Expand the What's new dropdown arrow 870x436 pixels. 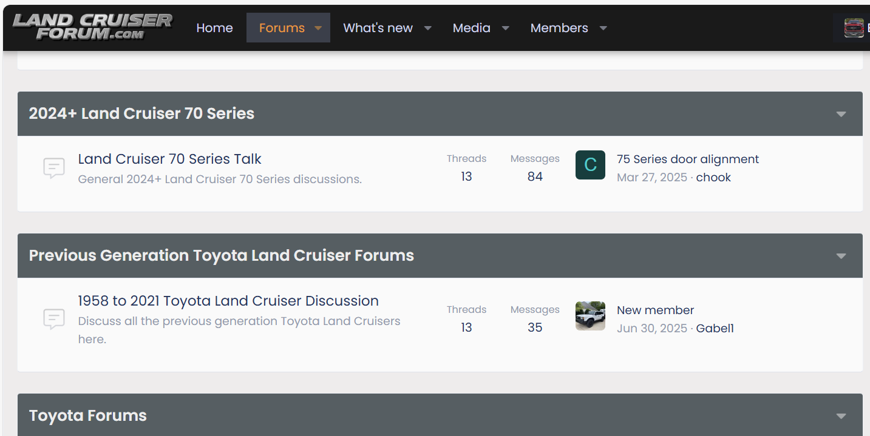tap(428, 28)
